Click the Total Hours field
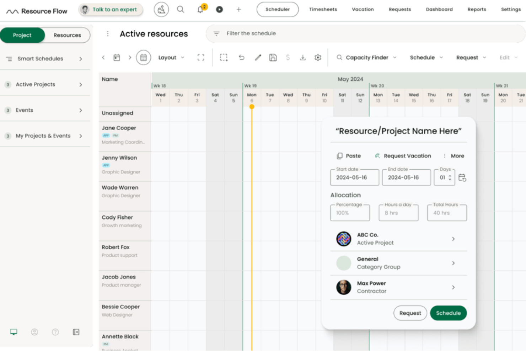Viewport: 526px width, 351px height. point(447,213)
